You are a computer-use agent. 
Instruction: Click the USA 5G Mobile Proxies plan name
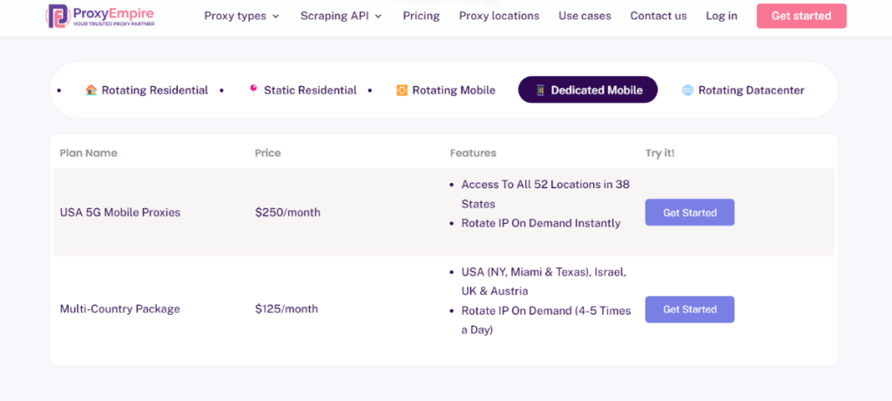pyautogui.click(x=120, y=213)
